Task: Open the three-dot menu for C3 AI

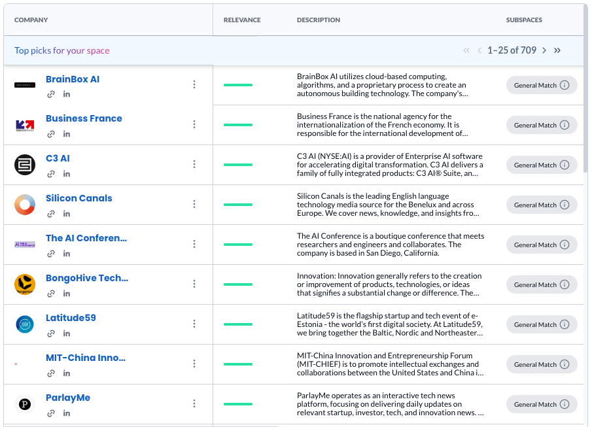Action: pyautogui.click(x=194, y=164)
